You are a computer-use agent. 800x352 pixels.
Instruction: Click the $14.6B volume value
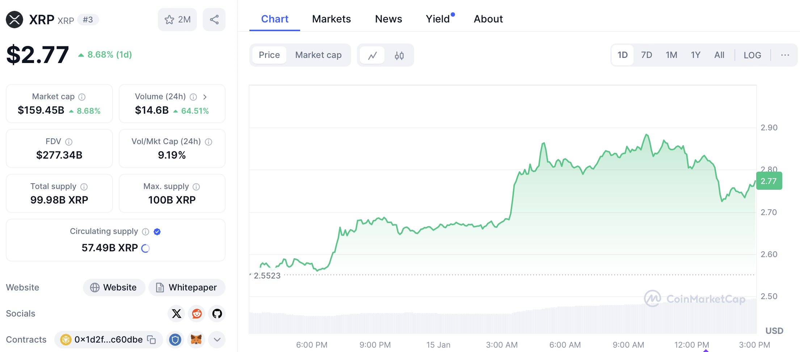152,110
